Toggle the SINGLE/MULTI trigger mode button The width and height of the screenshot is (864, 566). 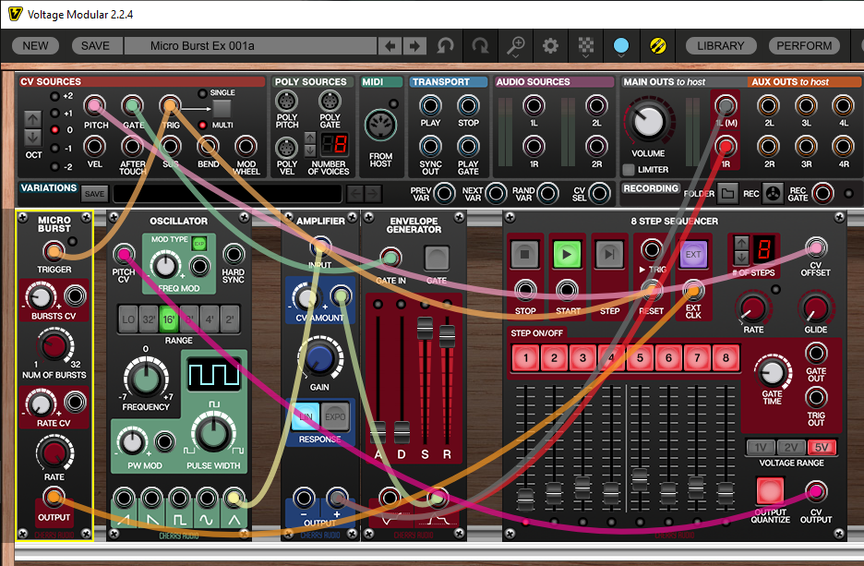[x=222, y=109]
